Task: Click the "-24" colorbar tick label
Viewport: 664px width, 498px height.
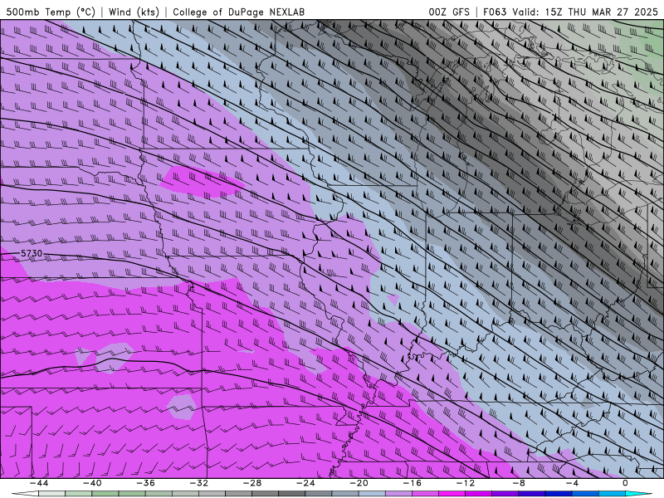Action: pyautogui.click(x=305, y=483)
